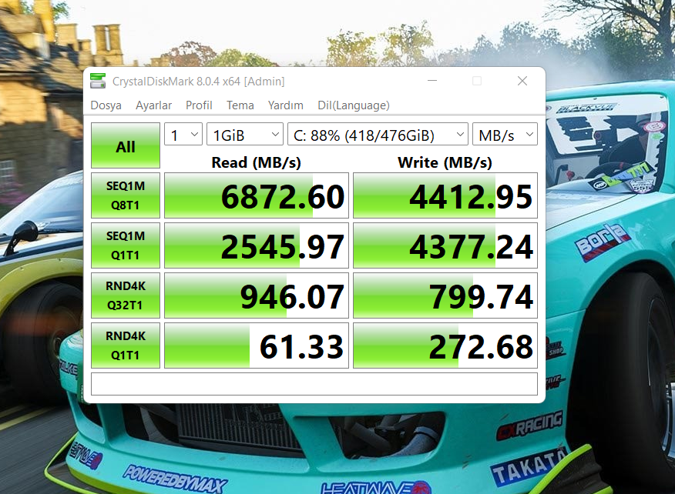Click the empty comment field at the bottom
Screen dimensions: 675x494
314,384
